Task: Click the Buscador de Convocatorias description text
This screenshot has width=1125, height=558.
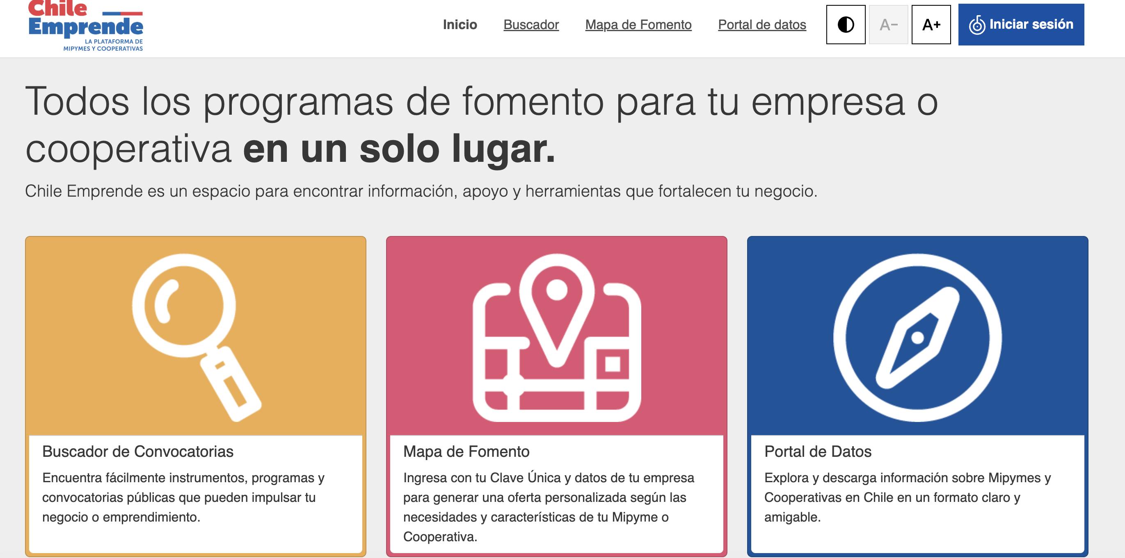Action: click(x=183, y=497)
